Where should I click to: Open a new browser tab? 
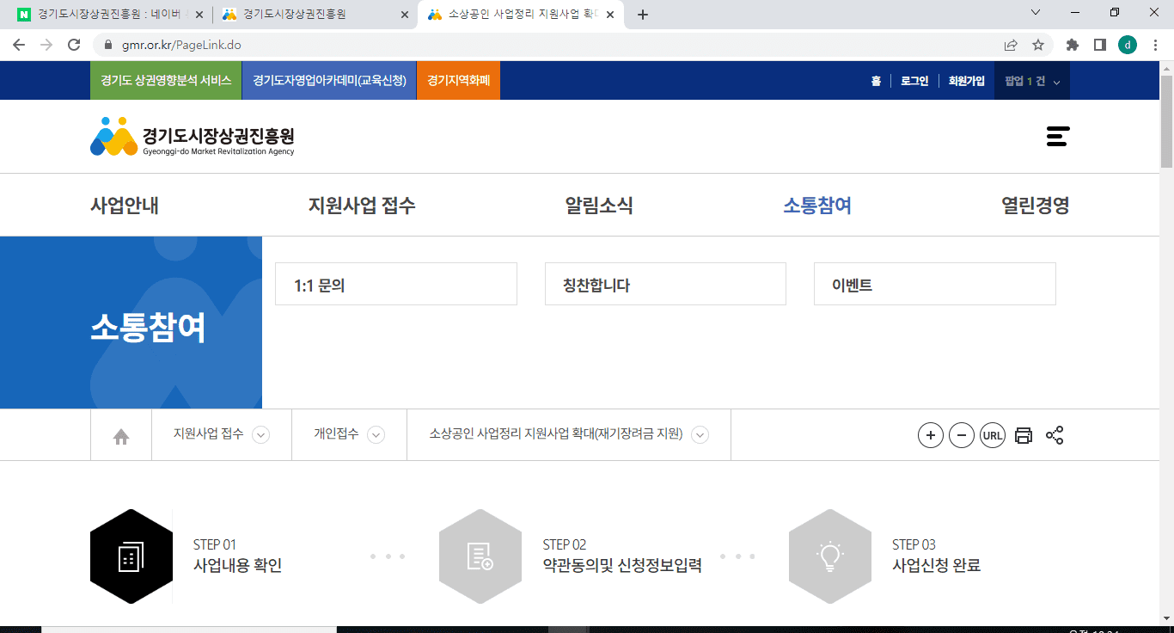click(643, 15)
